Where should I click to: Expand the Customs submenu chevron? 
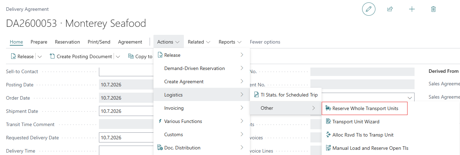point(242,134)
